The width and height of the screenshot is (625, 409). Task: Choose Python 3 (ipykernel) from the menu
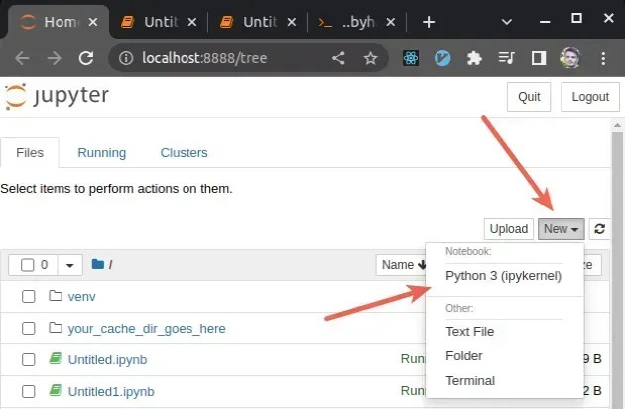click(x=503, y=276)
